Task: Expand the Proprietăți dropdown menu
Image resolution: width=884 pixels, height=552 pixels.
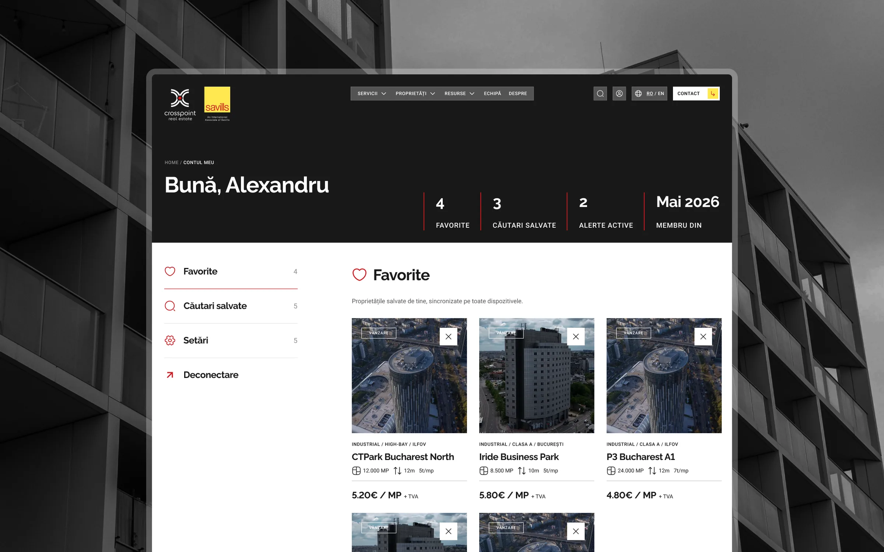Action: [x=415, y=93]
